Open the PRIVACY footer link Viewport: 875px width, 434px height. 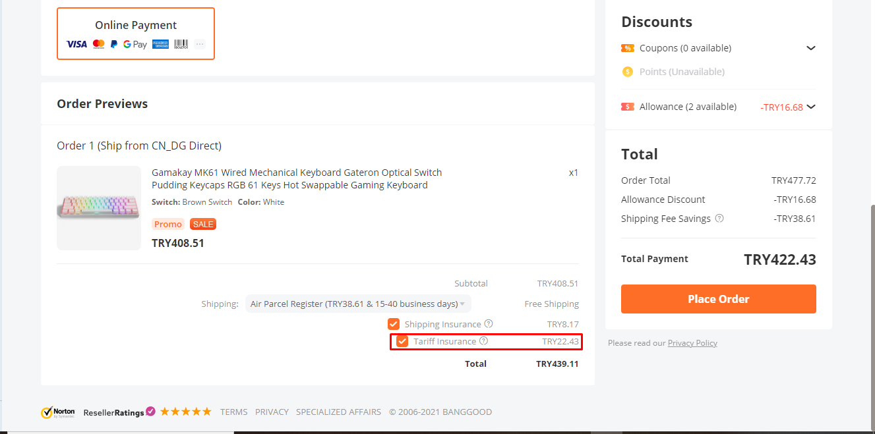[272, 412]
